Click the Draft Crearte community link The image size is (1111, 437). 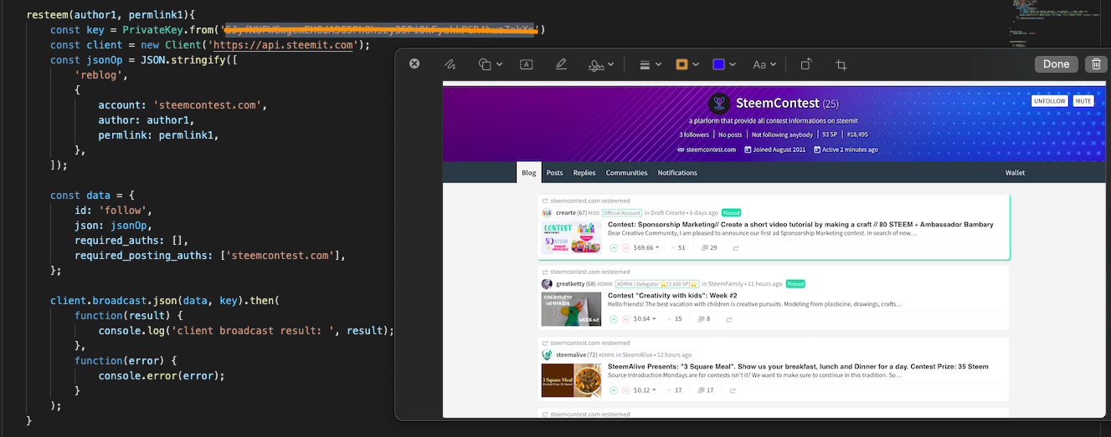pos(668,213)
